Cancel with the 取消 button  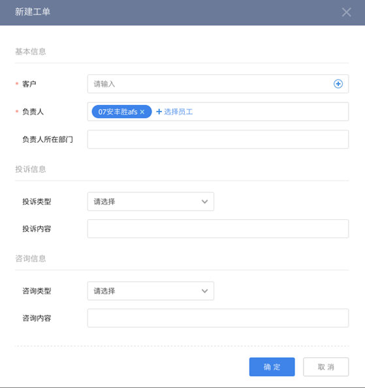(326, 366)
